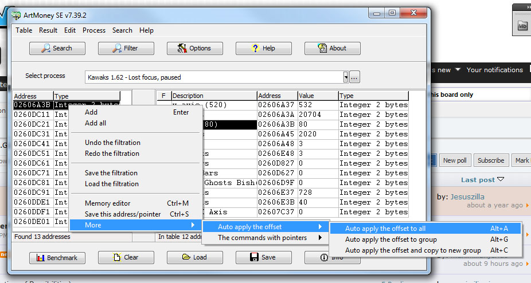Choose Add from the context menu

click(x=136, y=112)
